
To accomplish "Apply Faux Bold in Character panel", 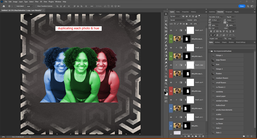I will point(211,31).
